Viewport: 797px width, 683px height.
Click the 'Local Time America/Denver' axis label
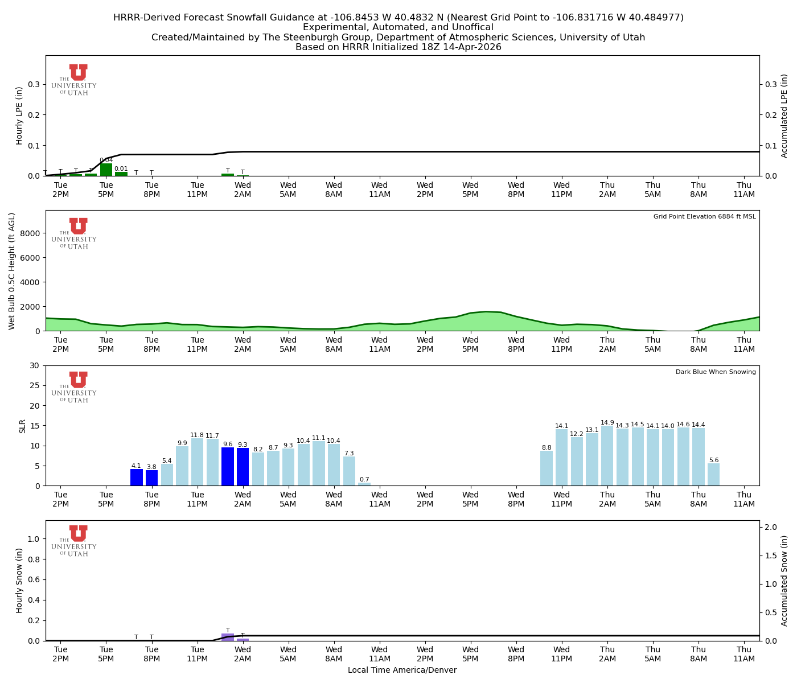coord(402,670)
